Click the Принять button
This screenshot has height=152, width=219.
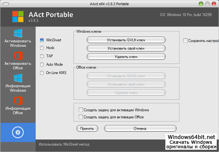[x=87, y=129]
